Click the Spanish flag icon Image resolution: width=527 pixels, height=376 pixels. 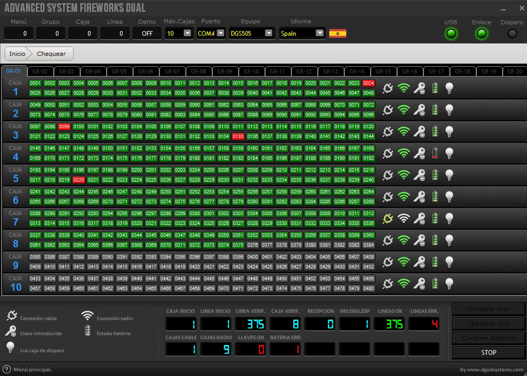(x=338, y=33)
